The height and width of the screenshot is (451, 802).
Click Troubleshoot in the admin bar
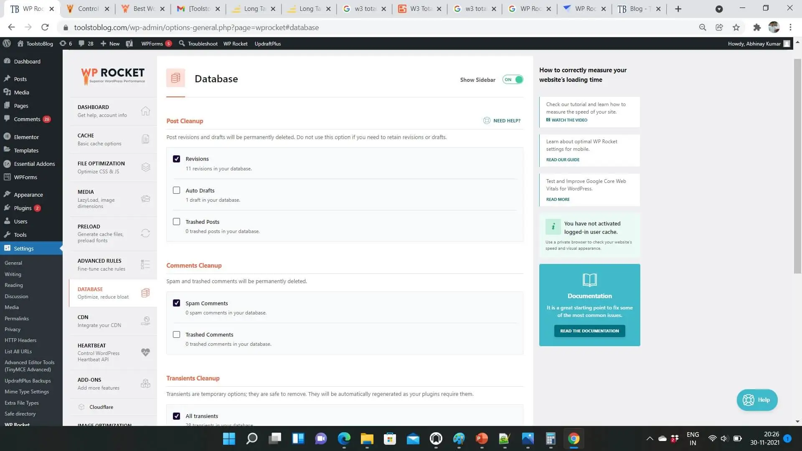coord(198,43)
